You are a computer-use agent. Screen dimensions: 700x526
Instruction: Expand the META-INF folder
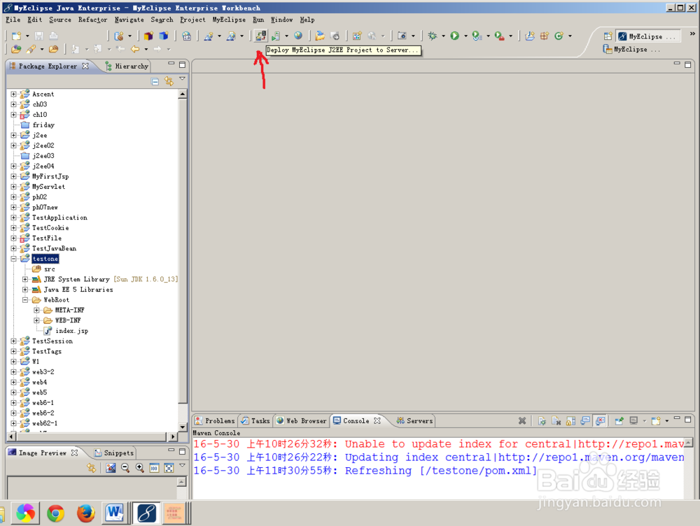pos(36,310)
